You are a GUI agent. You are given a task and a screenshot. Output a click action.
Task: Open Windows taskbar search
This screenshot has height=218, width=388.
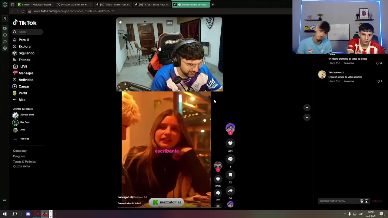coord(15,214)
